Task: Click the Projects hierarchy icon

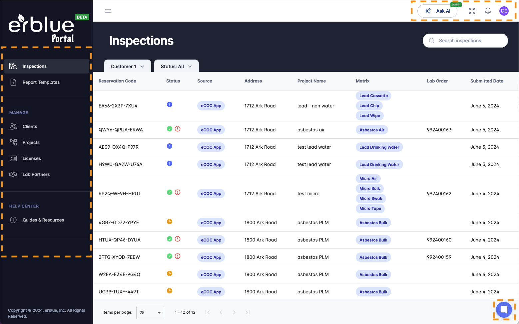Action: (x=13, y=142)
